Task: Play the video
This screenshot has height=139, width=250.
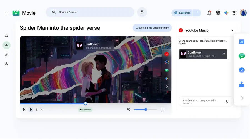Action: click(x=31, y=110)
